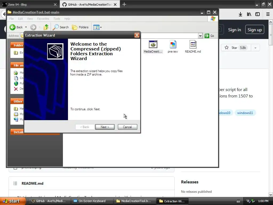The height and width of the screenshot is (205, 273).
Task: Click the Copy task icon in sidebar
Action: tap(16, 78)
